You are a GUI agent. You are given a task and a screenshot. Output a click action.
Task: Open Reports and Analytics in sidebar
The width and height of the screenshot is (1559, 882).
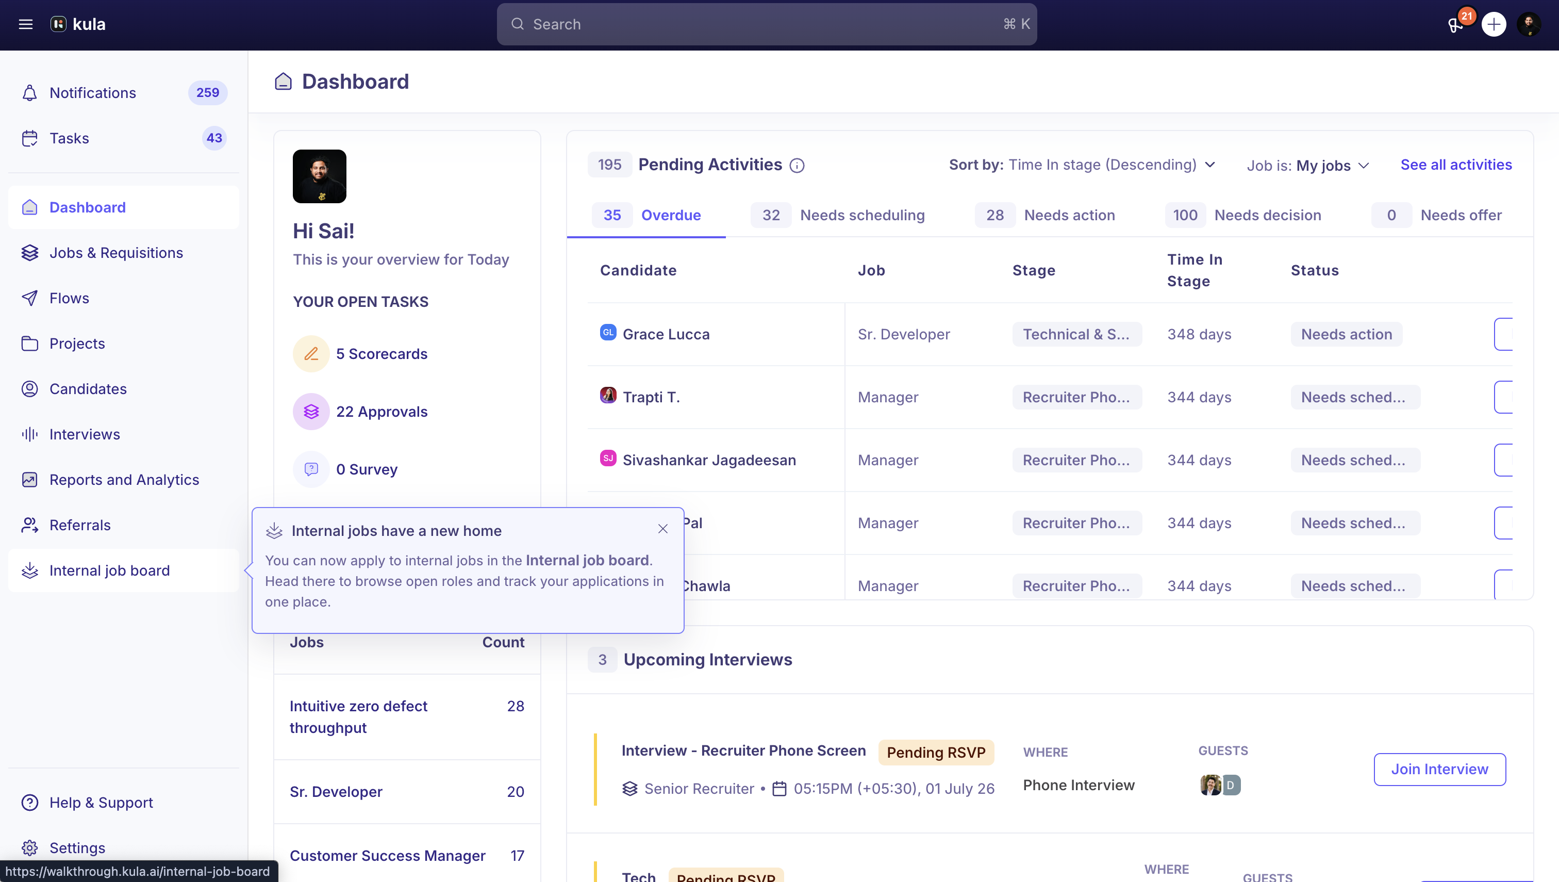point(124,479)
